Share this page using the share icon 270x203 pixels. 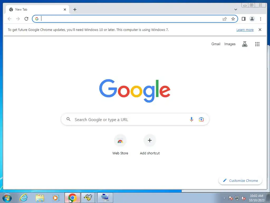(225, 19)
